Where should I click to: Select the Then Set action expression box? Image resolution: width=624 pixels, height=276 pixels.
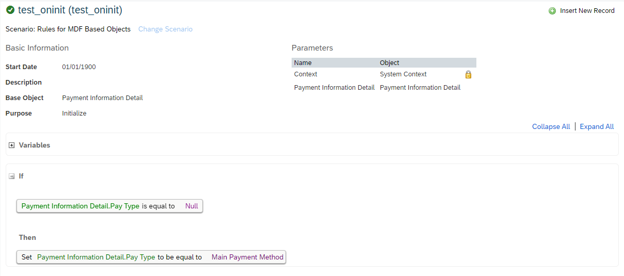pos(151,257)
